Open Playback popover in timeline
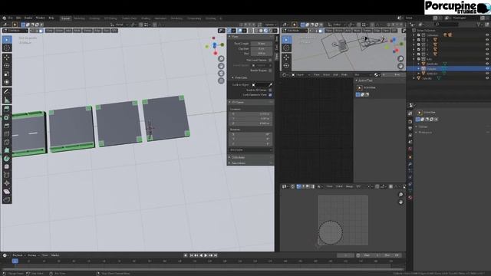 point(18,255)
